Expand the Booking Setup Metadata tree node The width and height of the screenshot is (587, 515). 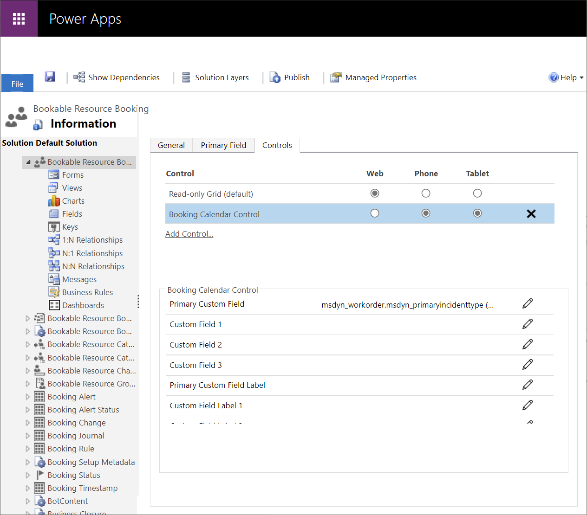point(28,462)
